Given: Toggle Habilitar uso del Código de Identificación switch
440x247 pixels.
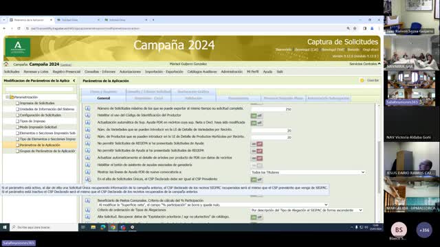Looking at the screenshot, I should click(x=256, y=116).
